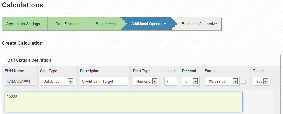Click the format comment bubble icon
The image size is (283, 114).
(244, 83)
